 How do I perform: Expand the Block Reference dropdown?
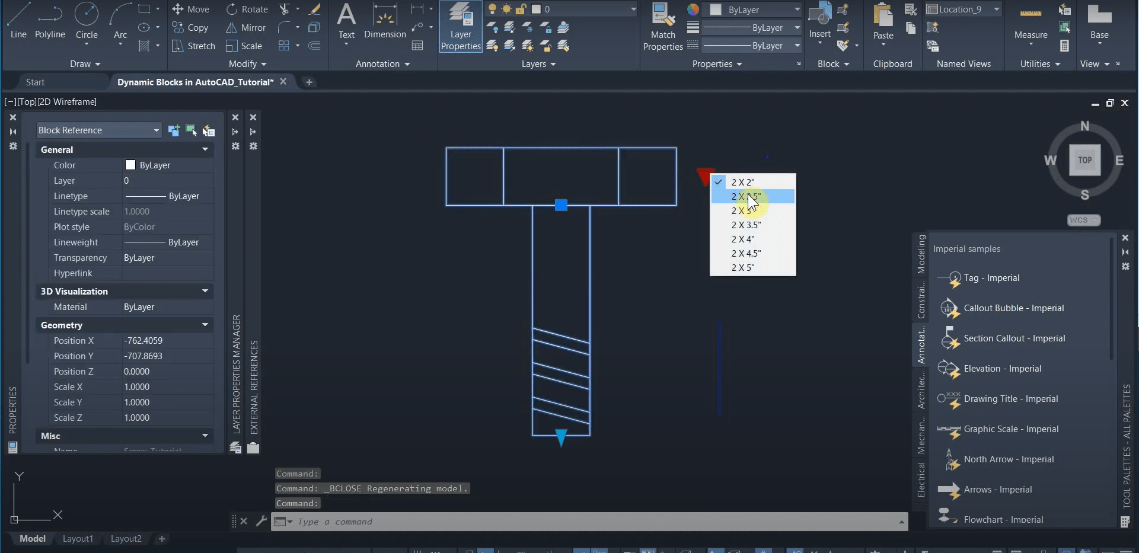pos(155,130)
